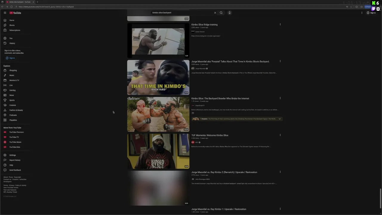Open Subscriptions in sidebar
The height and width of the screenshot is (215, 382).
pyautogui.click(x=15, y=30)
